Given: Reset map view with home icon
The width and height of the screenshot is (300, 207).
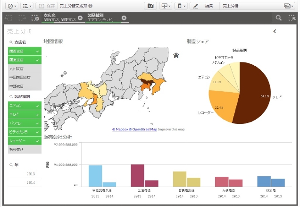Looking at the screenshot, I should (176, 55).
